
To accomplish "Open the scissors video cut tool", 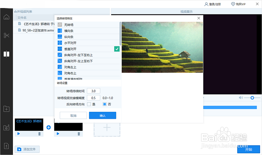I will 6,35.
